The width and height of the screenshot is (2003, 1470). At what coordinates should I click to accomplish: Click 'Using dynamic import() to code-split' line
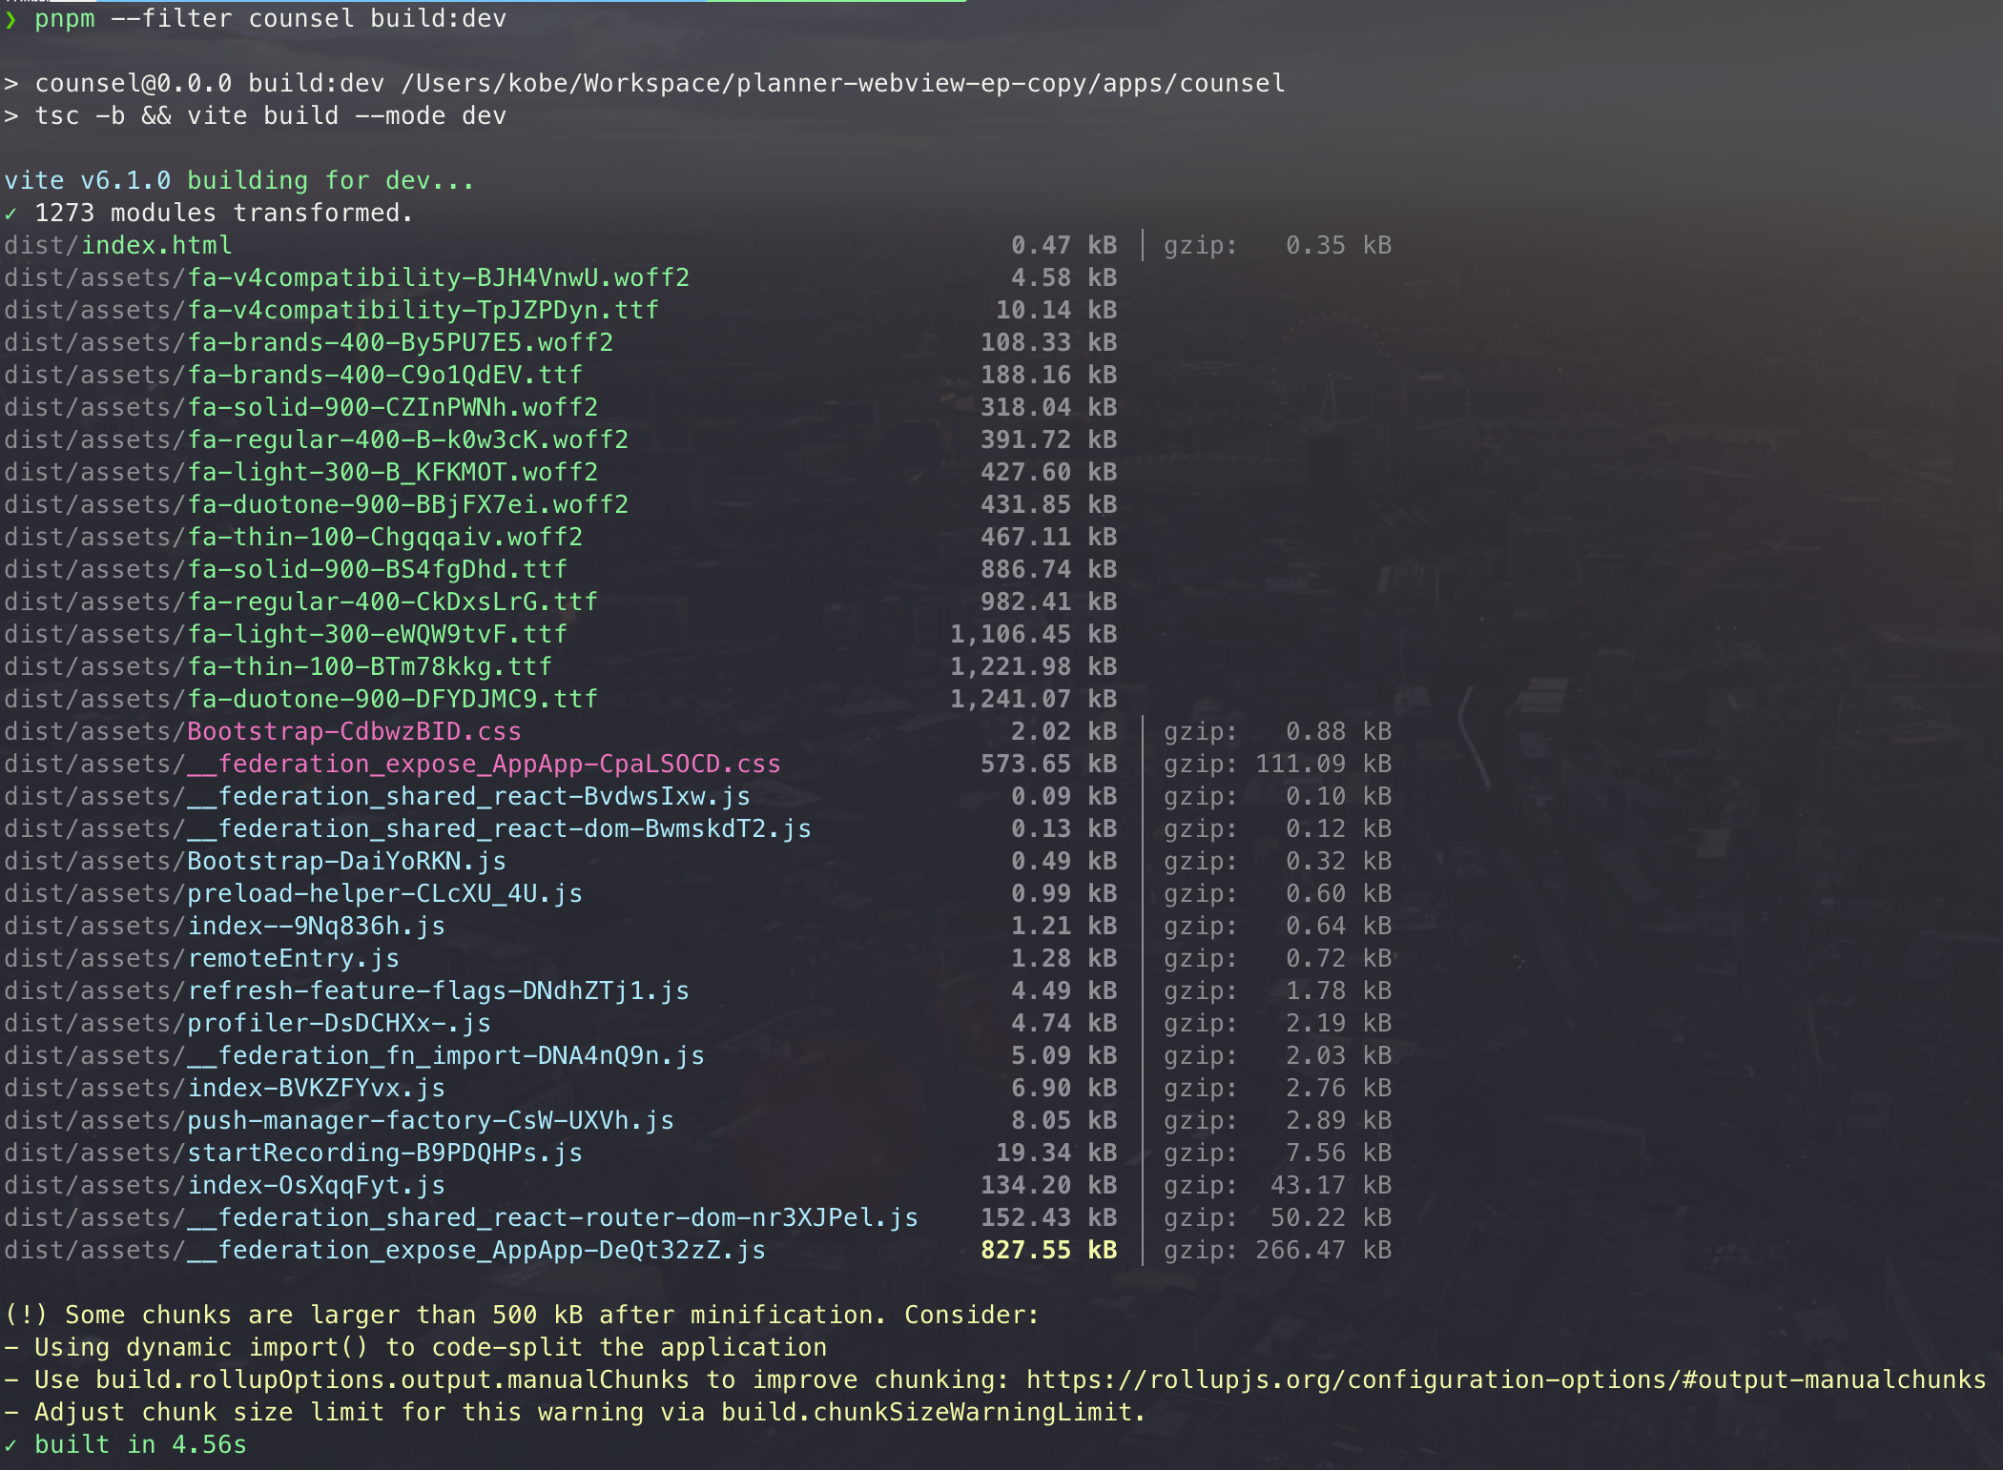416,1348
